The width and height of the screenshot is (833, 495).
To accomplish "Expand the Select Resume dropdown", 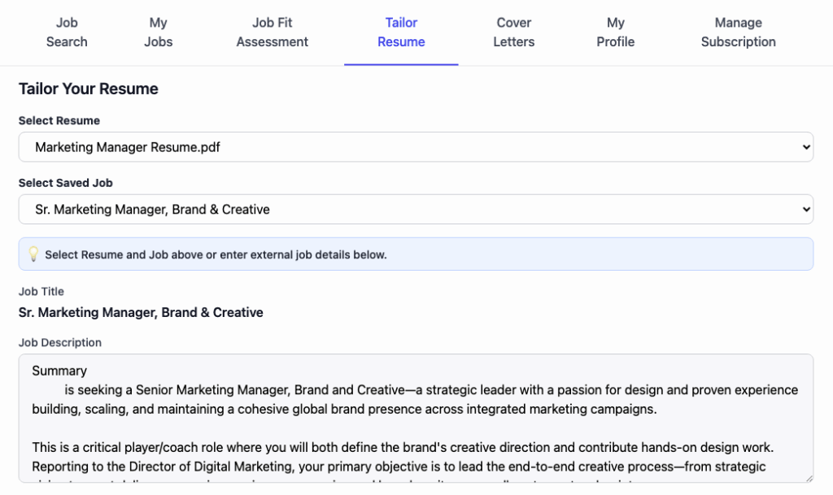I will click(x=416, y=147).
